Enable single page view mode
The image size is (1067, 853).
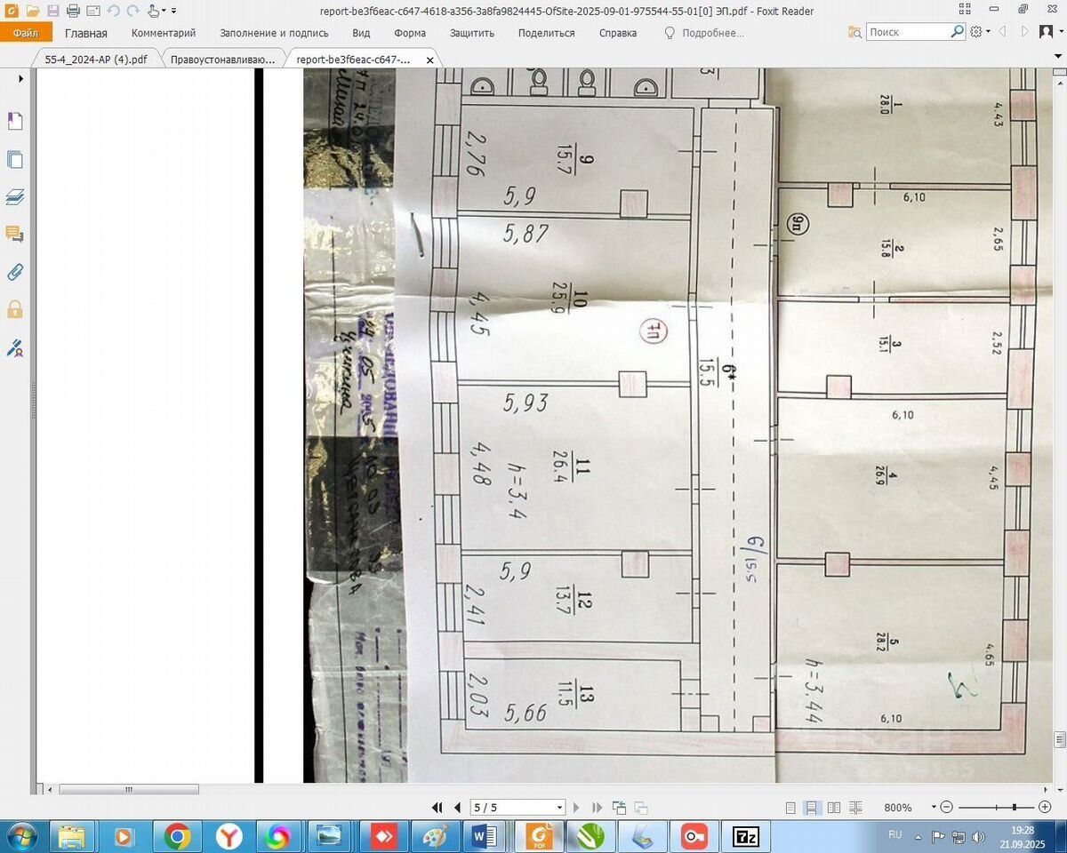coord(790,808)
